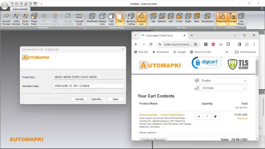Apply Smooth Normals tool

click(x=6, y=19)
